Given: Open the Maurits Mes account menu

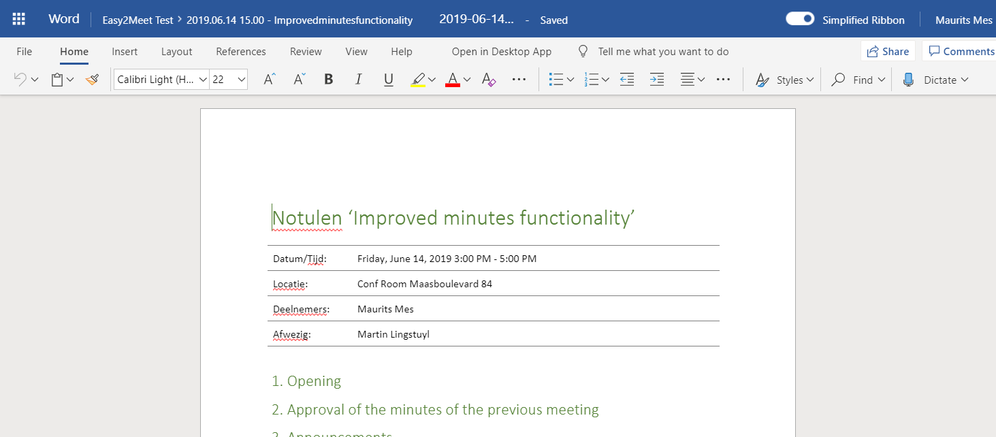Looking at the screenshot, I should pos(964,20).
